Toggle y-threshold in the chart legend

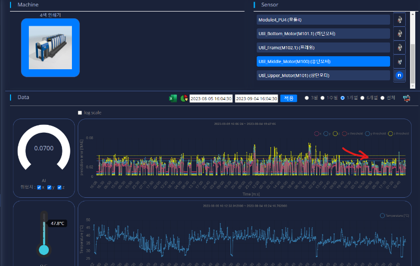click(x=375, y=134)
